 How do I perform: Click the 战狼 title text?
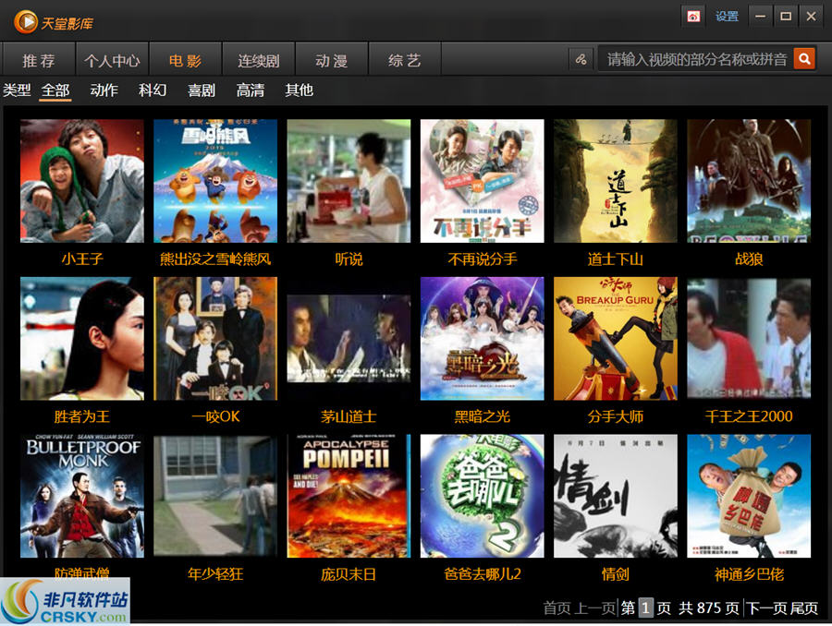tap(749, 259)
